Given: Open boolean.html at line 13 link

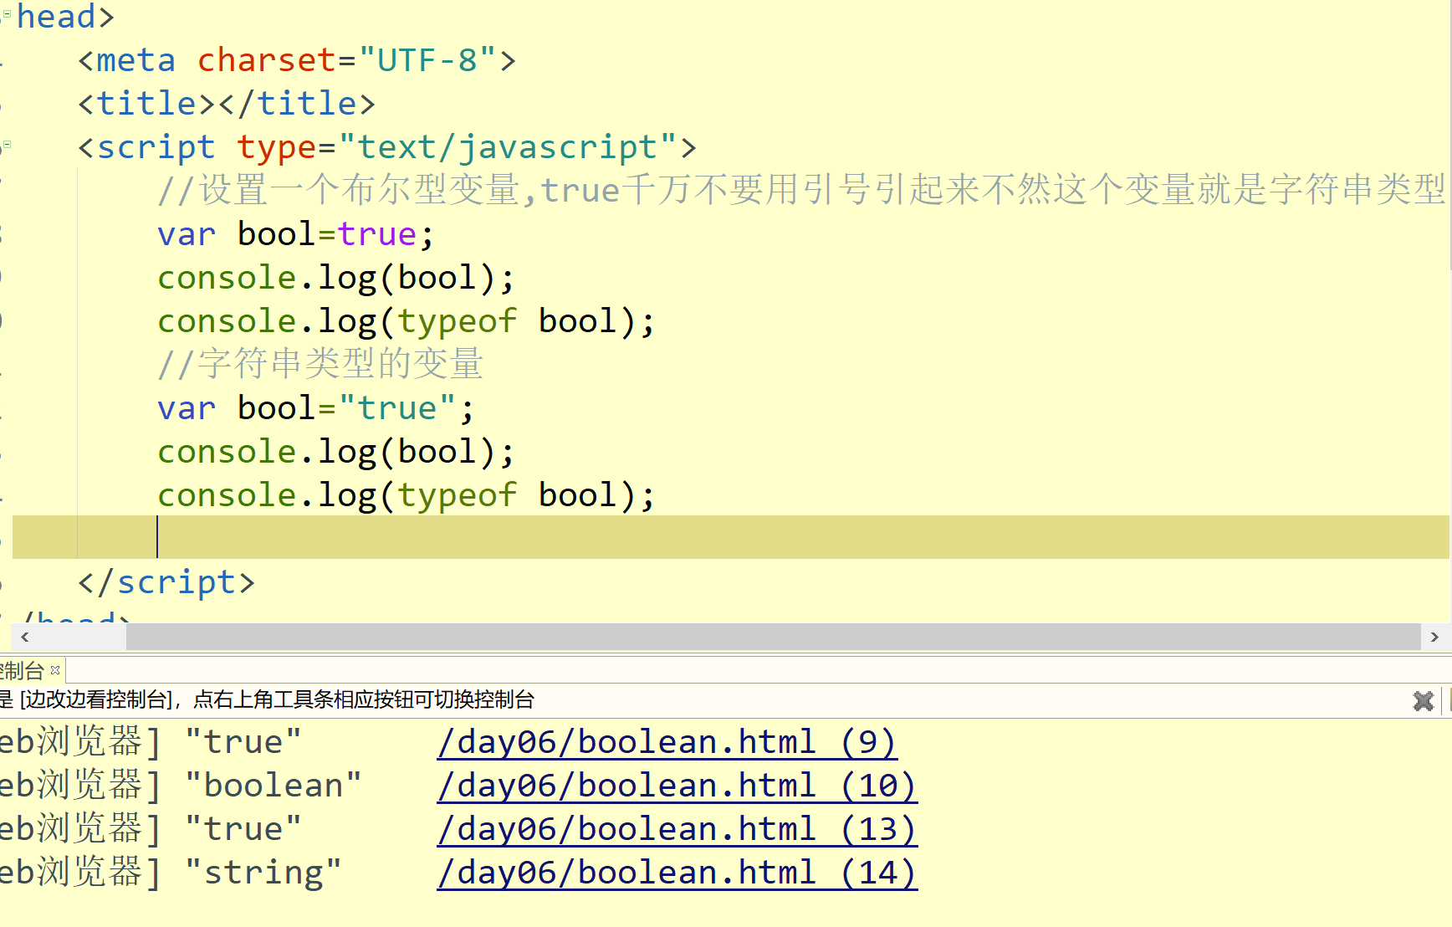Looking at the screenshot, I should click(x=676, y=828).
